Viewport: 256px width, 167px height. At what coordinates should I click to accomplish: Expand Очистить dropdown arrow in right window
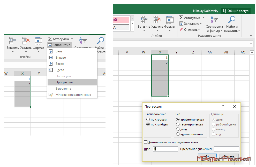tap(199, 30)
